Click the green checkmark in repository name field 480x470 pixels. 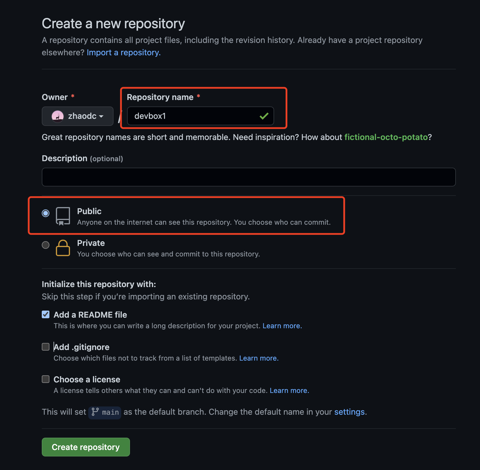pos(264,116)
